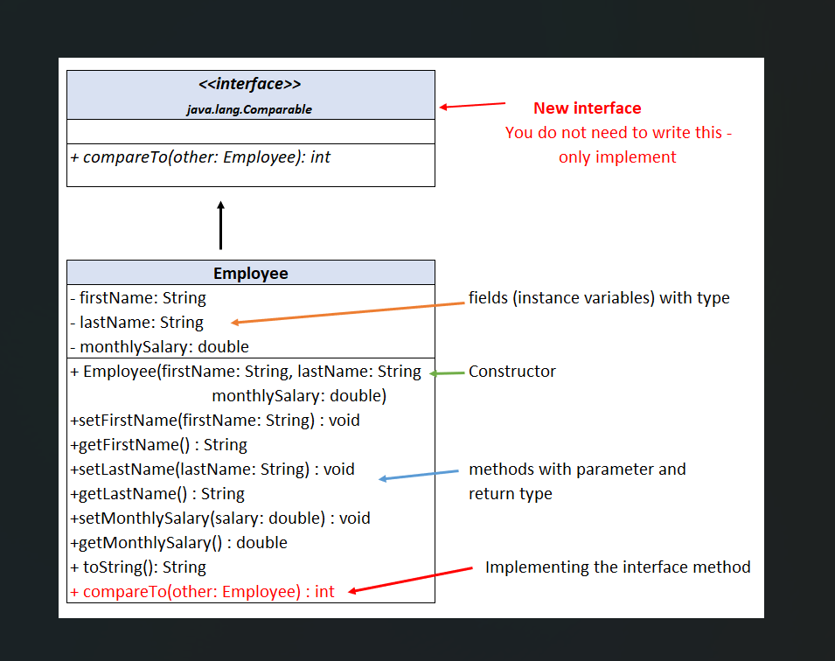Viewport: 835px width, 661px height.
Task: Select the java.lang.Comparable interface name
Action: tap(249, 108)
